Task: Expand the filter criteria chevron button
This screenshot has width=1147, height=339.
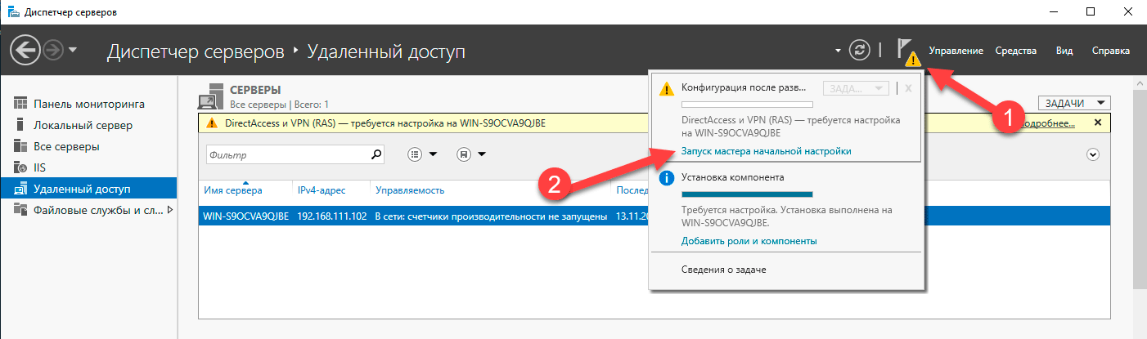Action: 1092,154
